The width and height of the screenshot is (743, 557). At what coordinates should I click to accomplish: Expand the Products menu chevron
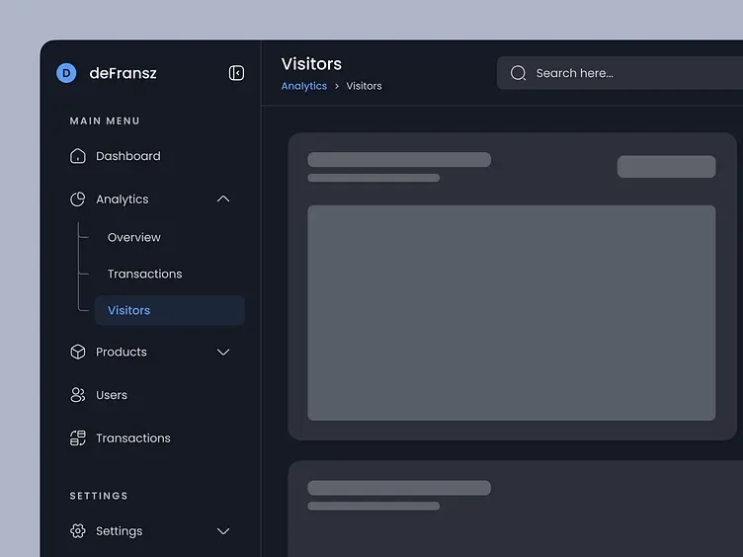223,352
